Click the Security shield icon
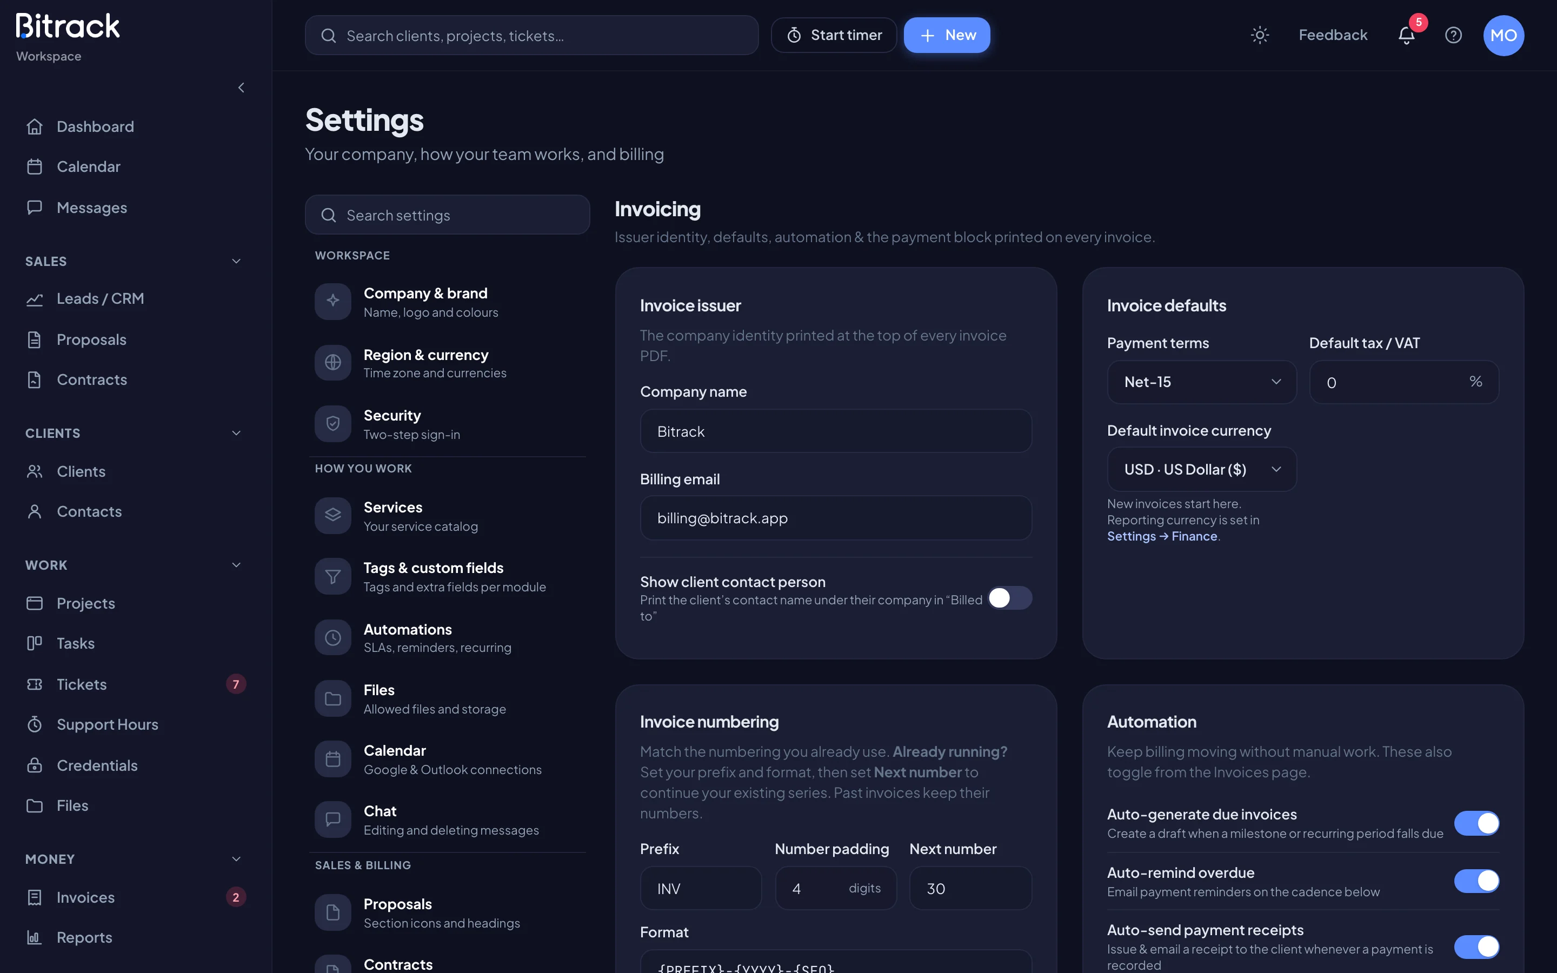This screenshot has width=1557, height=973. [x=332, y=423]
